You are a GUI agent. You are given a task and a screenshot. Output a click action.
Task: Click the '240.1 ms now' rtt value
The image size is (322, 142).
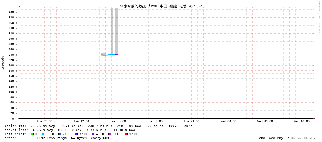click(x=129, y=126)
